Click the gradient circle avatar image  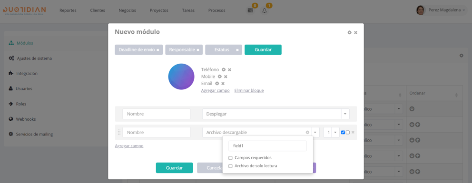pyautogui.click(x=181, y=77)
